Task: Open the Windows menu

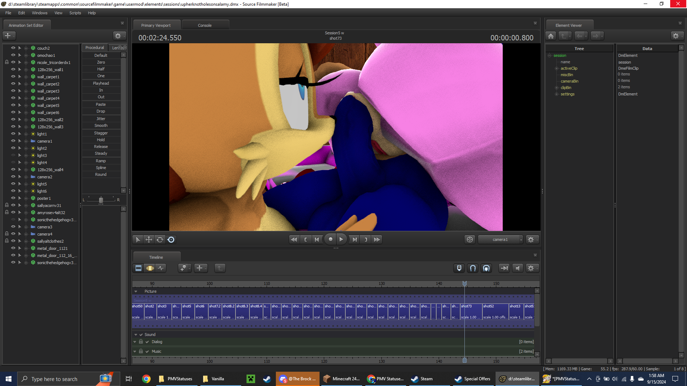Action: coord(39,13)
